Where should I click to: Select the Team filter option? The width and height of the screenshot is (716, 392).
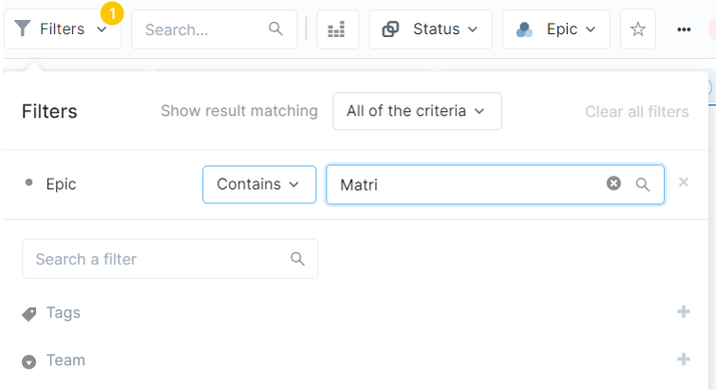[66, 360]
